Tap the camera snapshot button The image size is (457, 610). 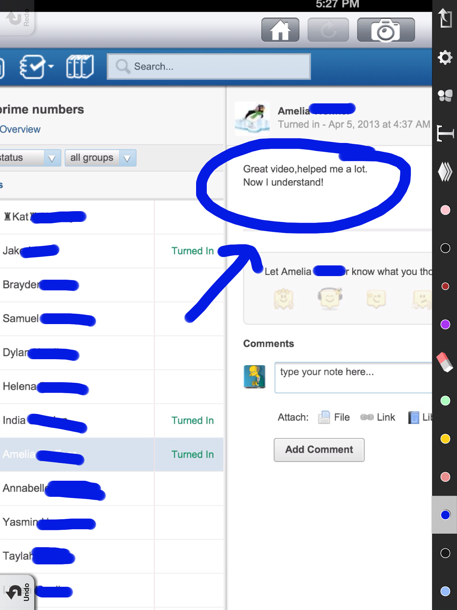(386, 30)
